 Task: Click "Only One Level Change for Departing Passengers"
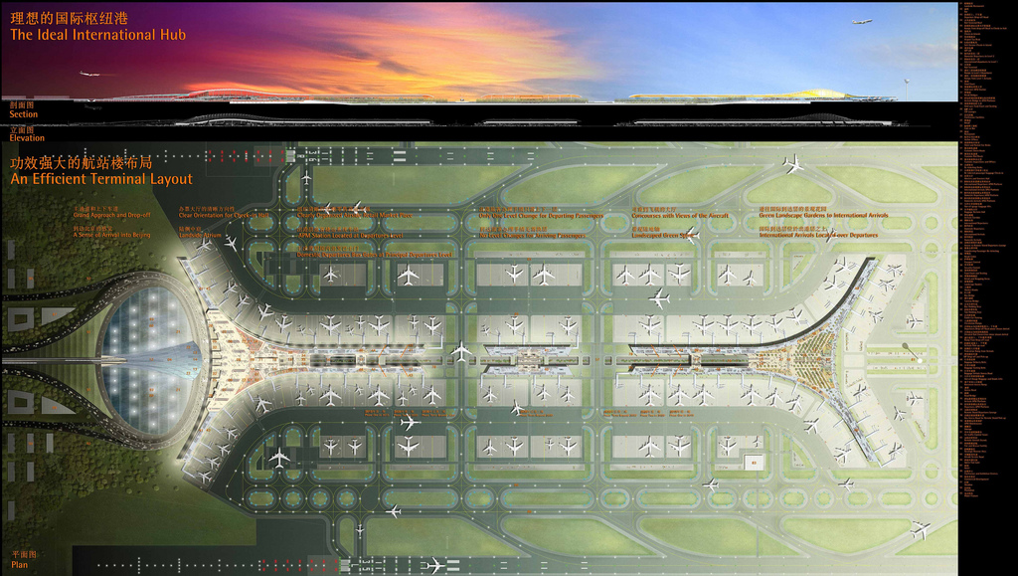pos(541,215)
